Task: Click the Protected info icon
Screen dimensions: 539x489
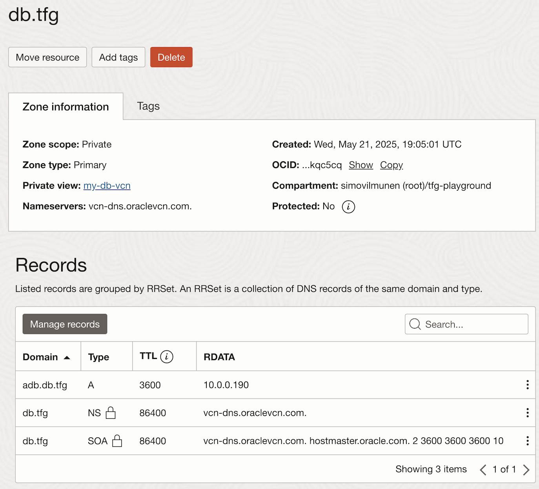Action: (x=348, y=206)
